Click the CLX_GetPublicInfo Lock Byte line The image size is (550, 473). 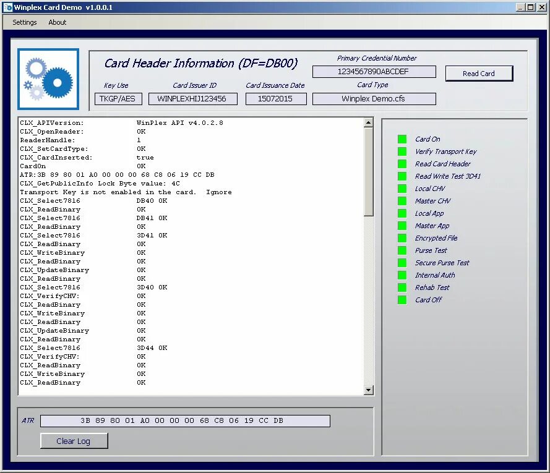click(100, 184)
